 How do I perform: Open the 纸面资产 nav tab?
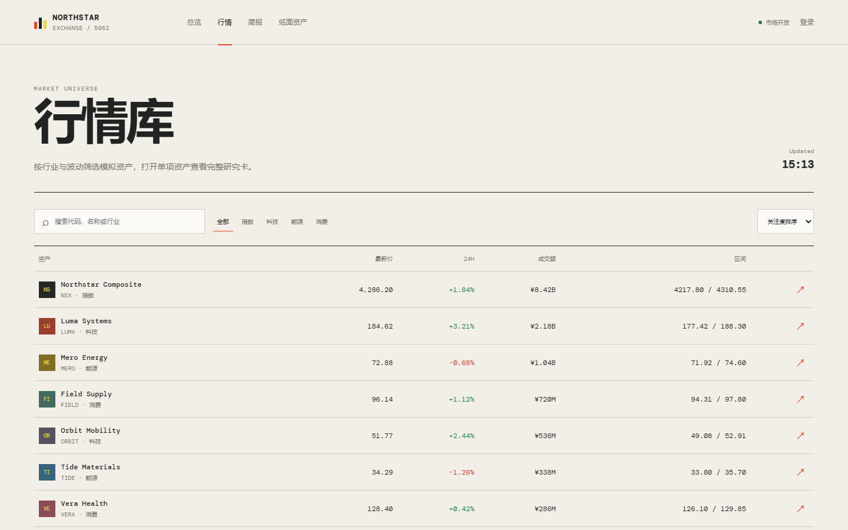[x=293, y=22]
